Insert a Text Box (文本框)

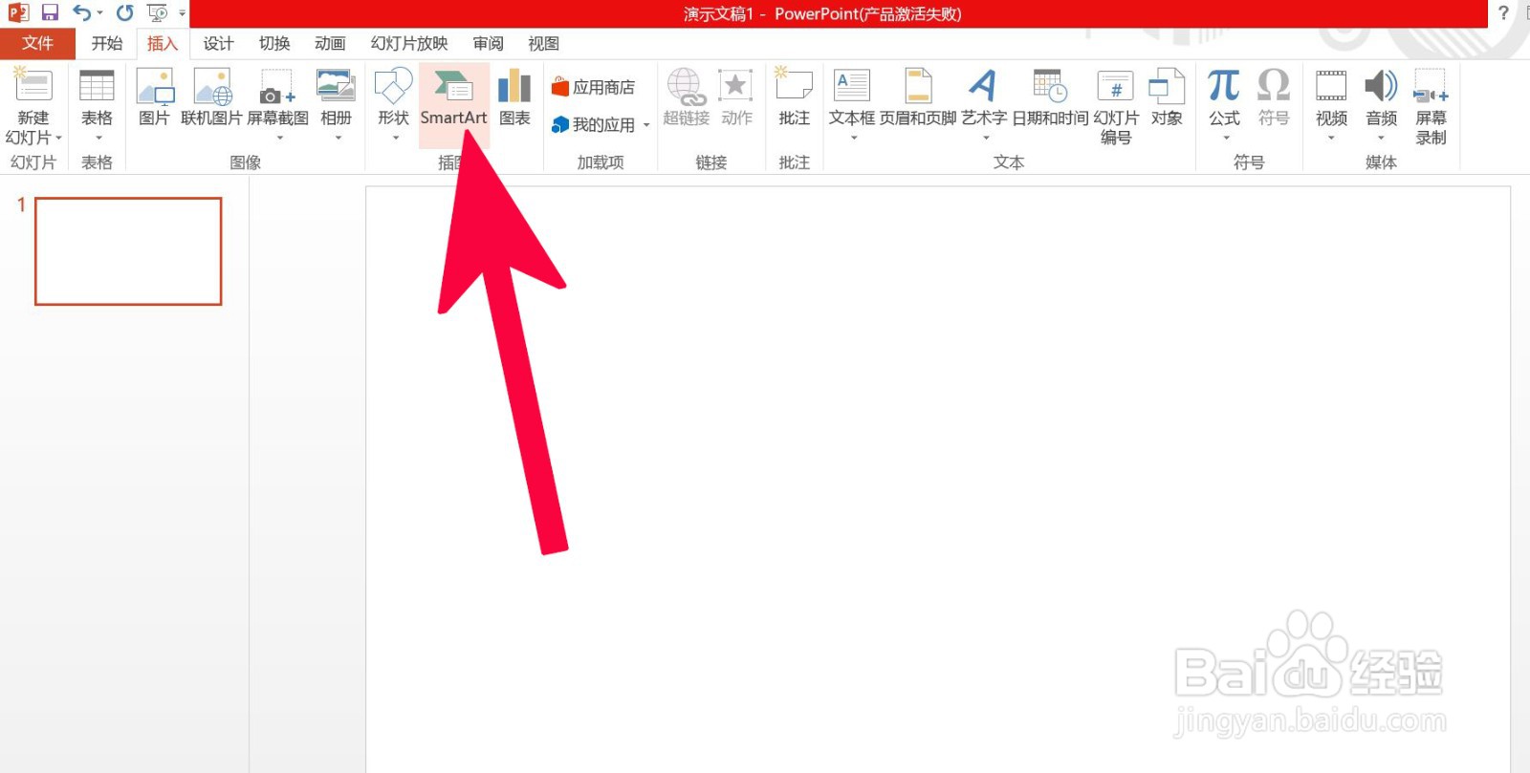pos(851,86)
